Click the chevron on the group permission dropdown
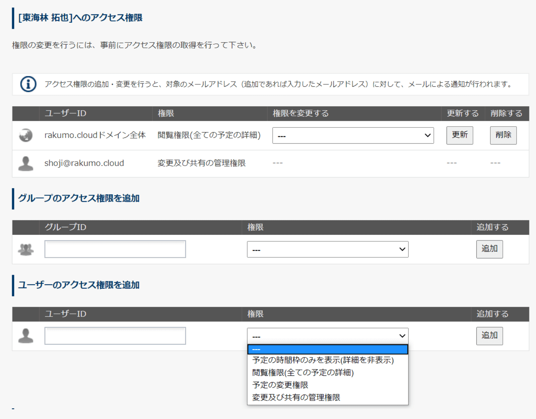Image resolution: width=536 pixels, height=419 pixels. pos(402,249)
